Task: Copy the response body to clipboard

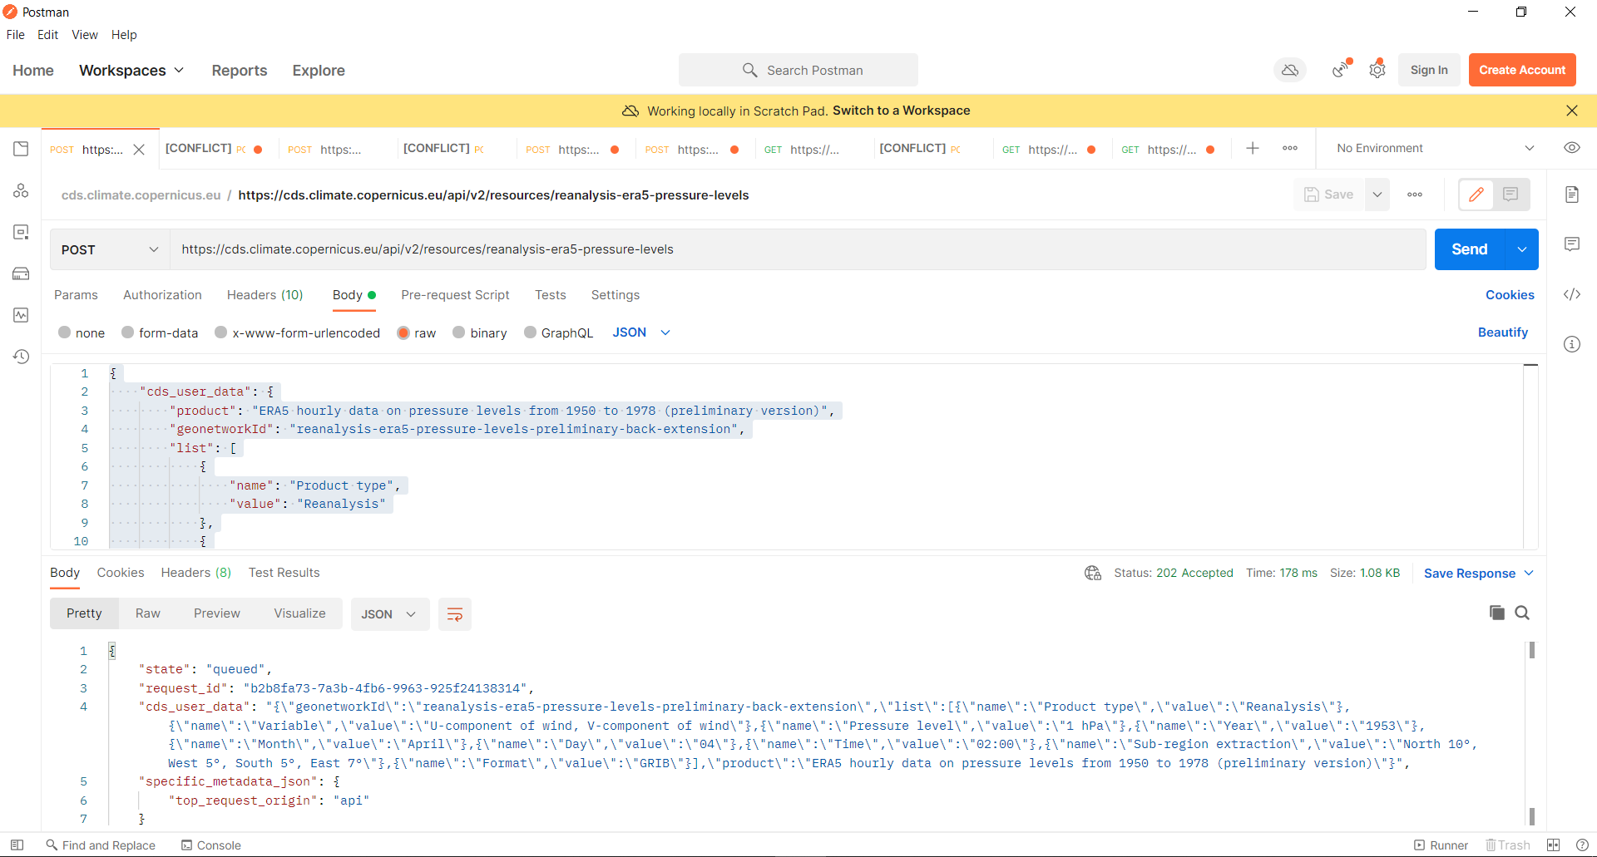Action: click(x=1496, y=613)
